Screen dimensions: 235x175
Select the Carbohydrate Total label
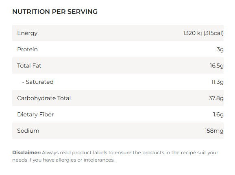click(x=44, y=98)
